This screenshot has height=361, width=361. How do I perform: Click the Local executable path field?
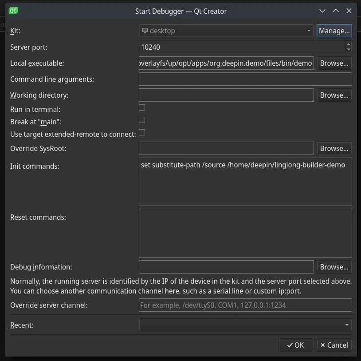[226, 63]
